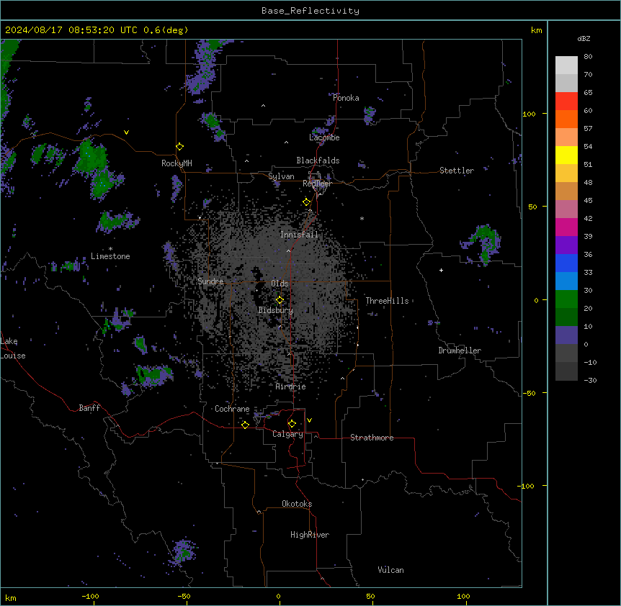
Task: Click the Limestone label
Action: point(110,256)
